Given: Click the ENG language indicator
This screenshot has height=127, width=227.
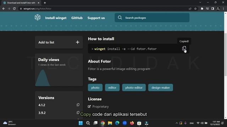Looking at the screenshot, I should coord(192,123).
